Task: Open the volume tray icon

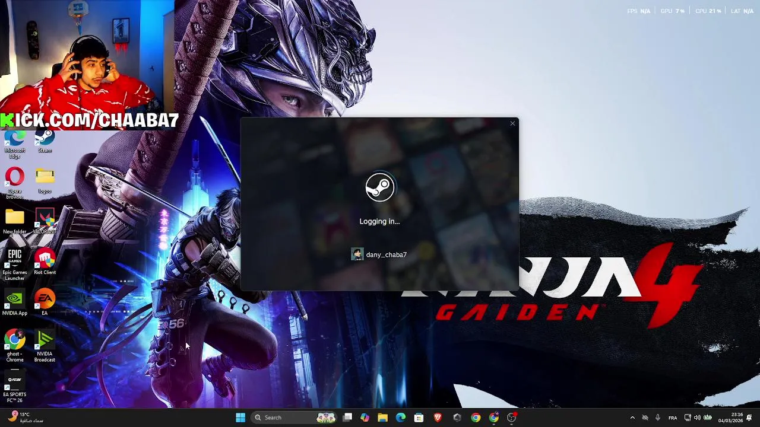Action: point(697,418)
